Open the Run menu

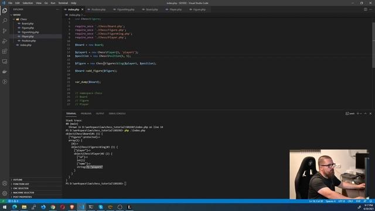tap(53, 3)
